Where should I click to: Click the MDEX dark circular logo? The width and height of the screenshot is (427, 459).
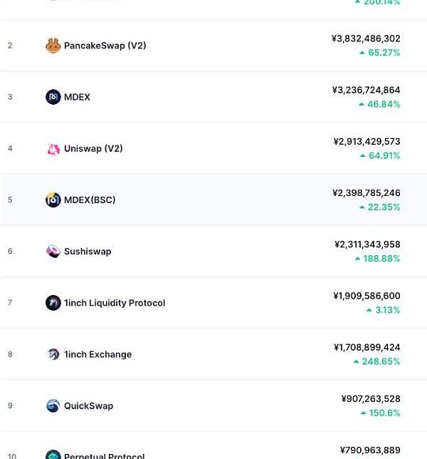53,97
